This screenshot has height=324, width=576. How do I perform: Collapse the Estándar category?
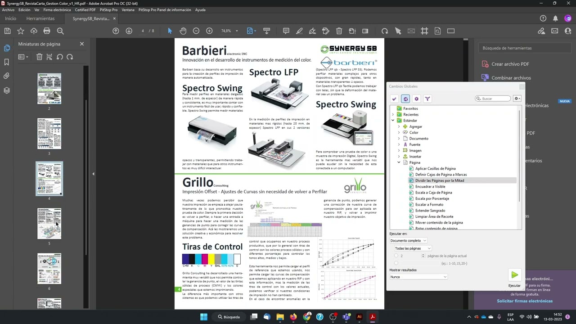pyautogui.click(x=393, y=121)
